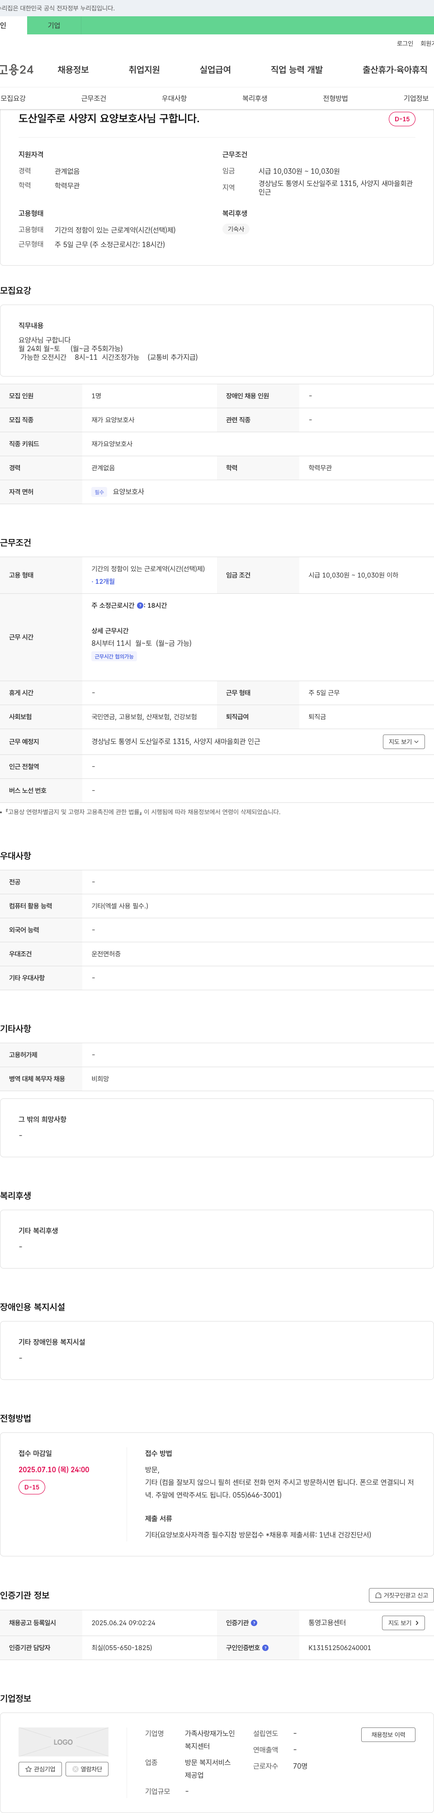Click the 기숙사 benefit tag

236,229
